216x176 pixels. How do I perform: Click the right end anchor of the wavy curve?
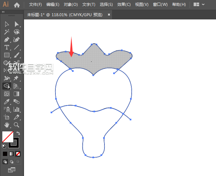click(x=130, y=119)
